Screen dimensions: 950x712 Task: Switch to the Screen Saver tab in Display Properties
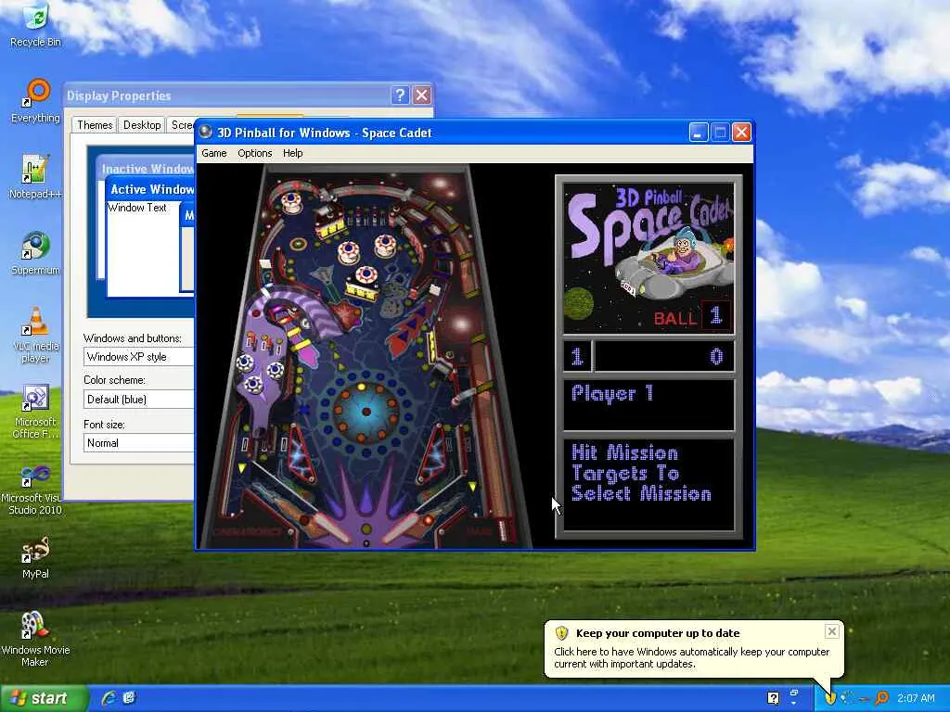coord(181,125)
